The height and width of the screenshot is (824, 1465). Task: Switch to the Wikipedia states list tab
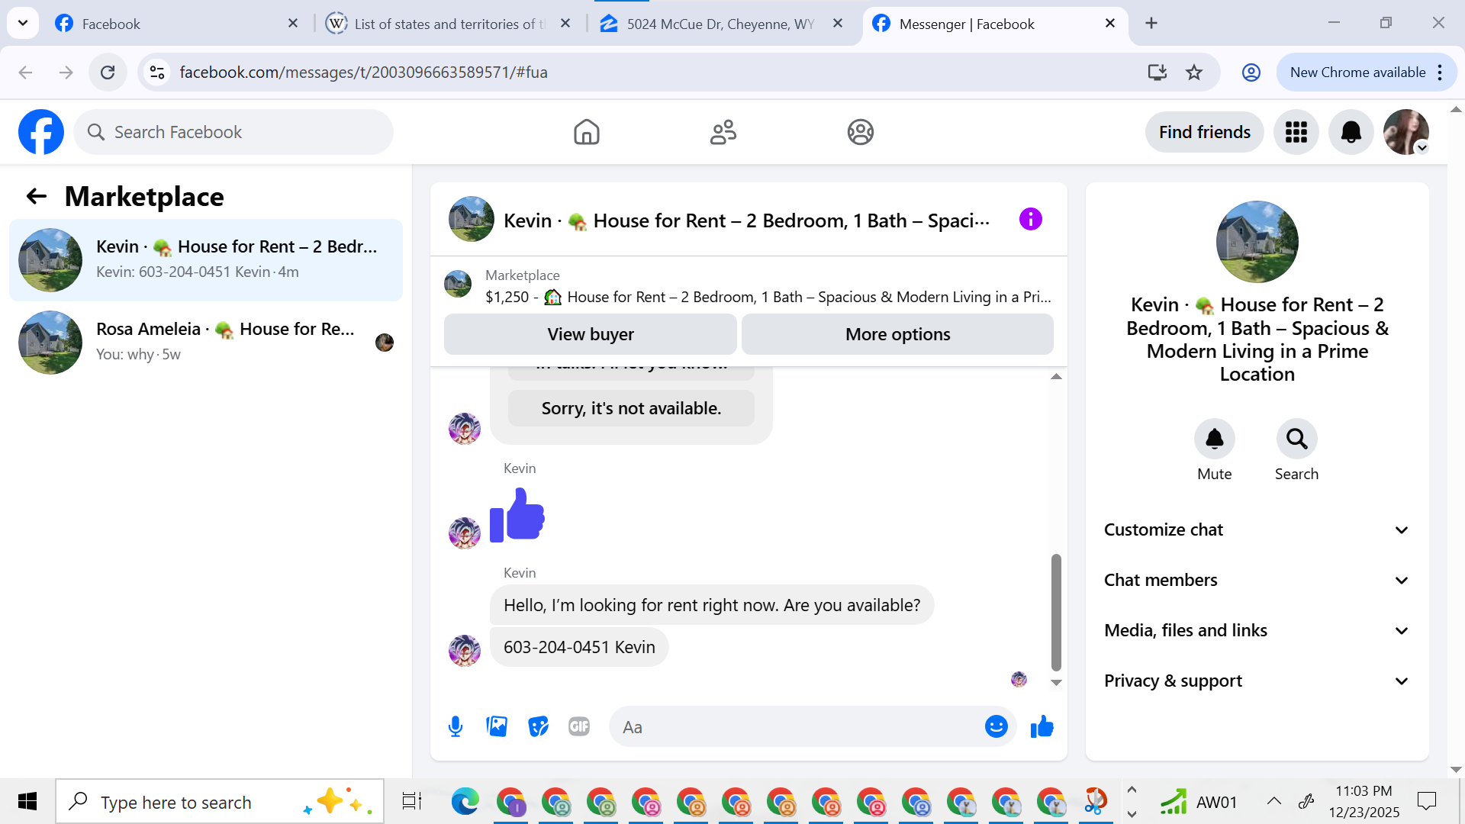point(449,24)
